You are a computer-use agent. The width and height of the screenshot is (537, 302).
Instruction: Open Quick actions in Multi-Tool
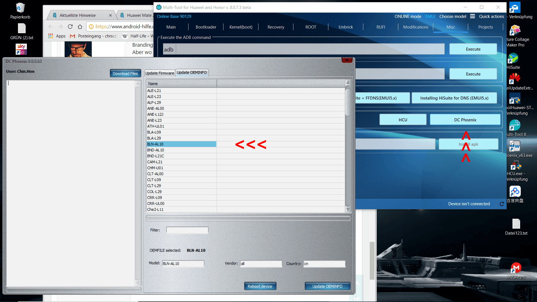click(491, 16)
